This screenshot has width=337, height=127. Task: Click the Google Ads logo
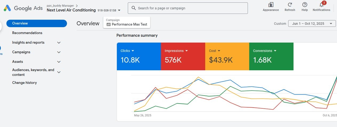pyautogui.click(x=7, y=8)
